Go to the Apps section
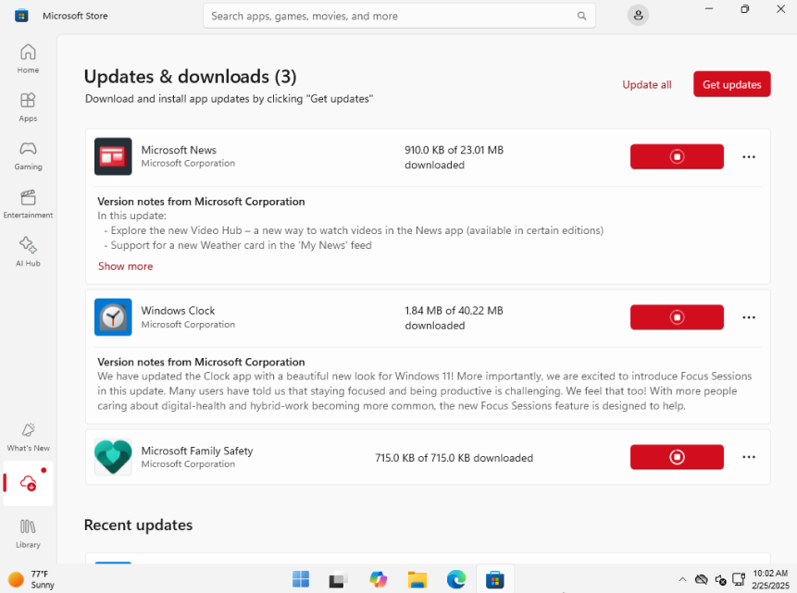 (x=28, y=107)
